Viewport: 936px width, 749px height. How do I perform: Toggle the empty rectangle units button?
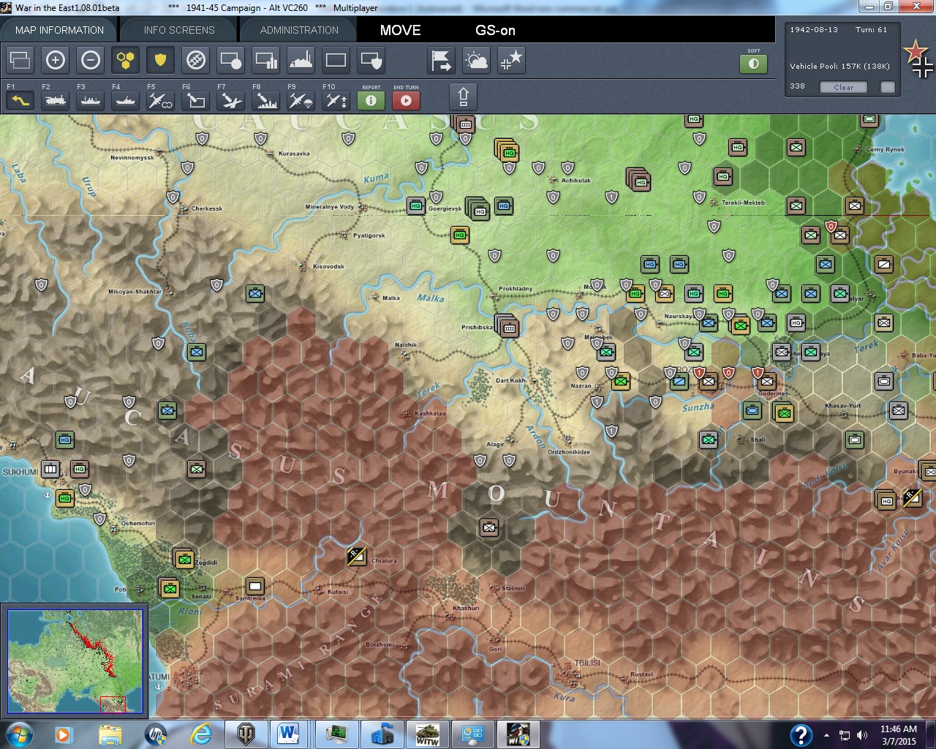click(x=336, y=60)
